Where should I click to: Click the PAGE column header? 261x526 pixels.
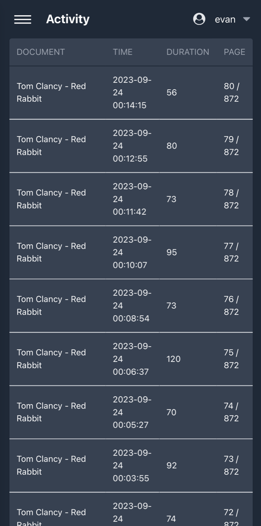click(234, 52)
